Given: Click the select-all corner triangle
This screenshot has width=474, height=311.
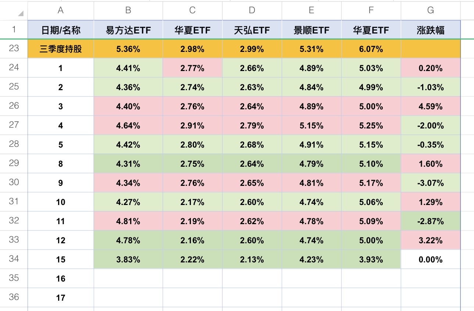Looking at the screenshot, I should coord(21,14).
